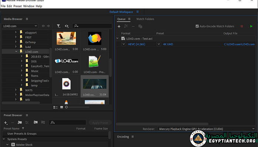The image size is (258, 147).
Task: Click the Import Presets icon
Action: click(x=35, y=122)
